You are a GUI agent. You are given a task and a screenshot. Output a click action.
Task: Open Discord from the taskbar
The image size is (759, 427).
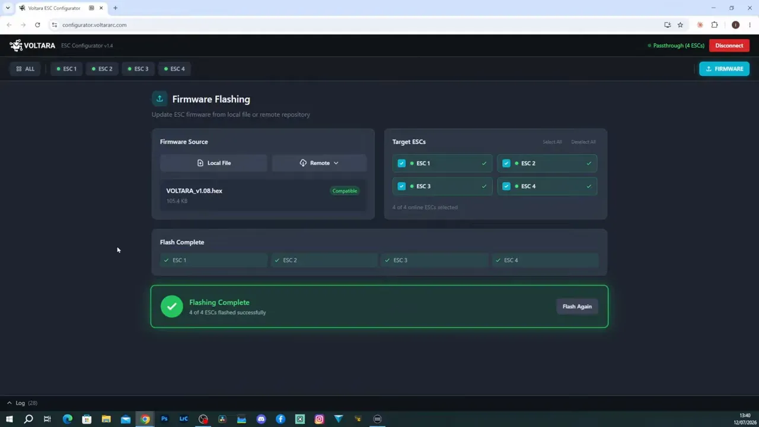(261, 419)
